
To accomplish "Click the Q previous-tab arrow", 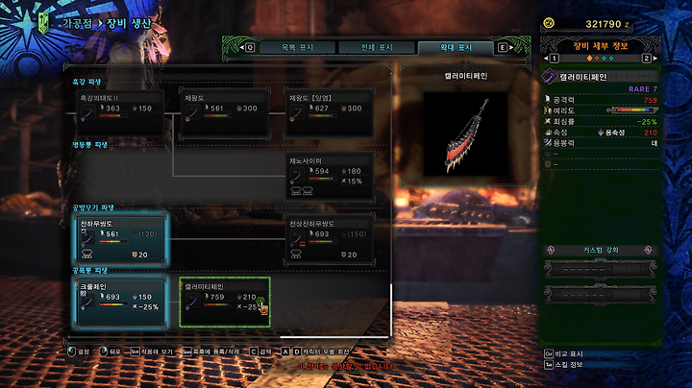I will 247,47.
